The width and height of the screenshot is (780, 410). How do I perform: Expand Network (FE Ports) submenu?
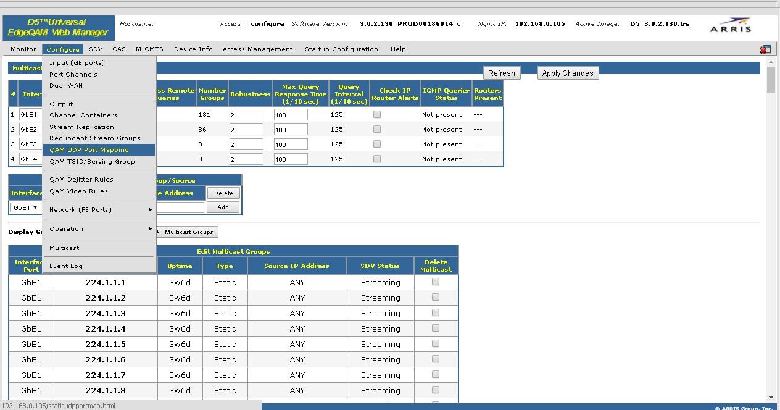[x=99, y=209]
